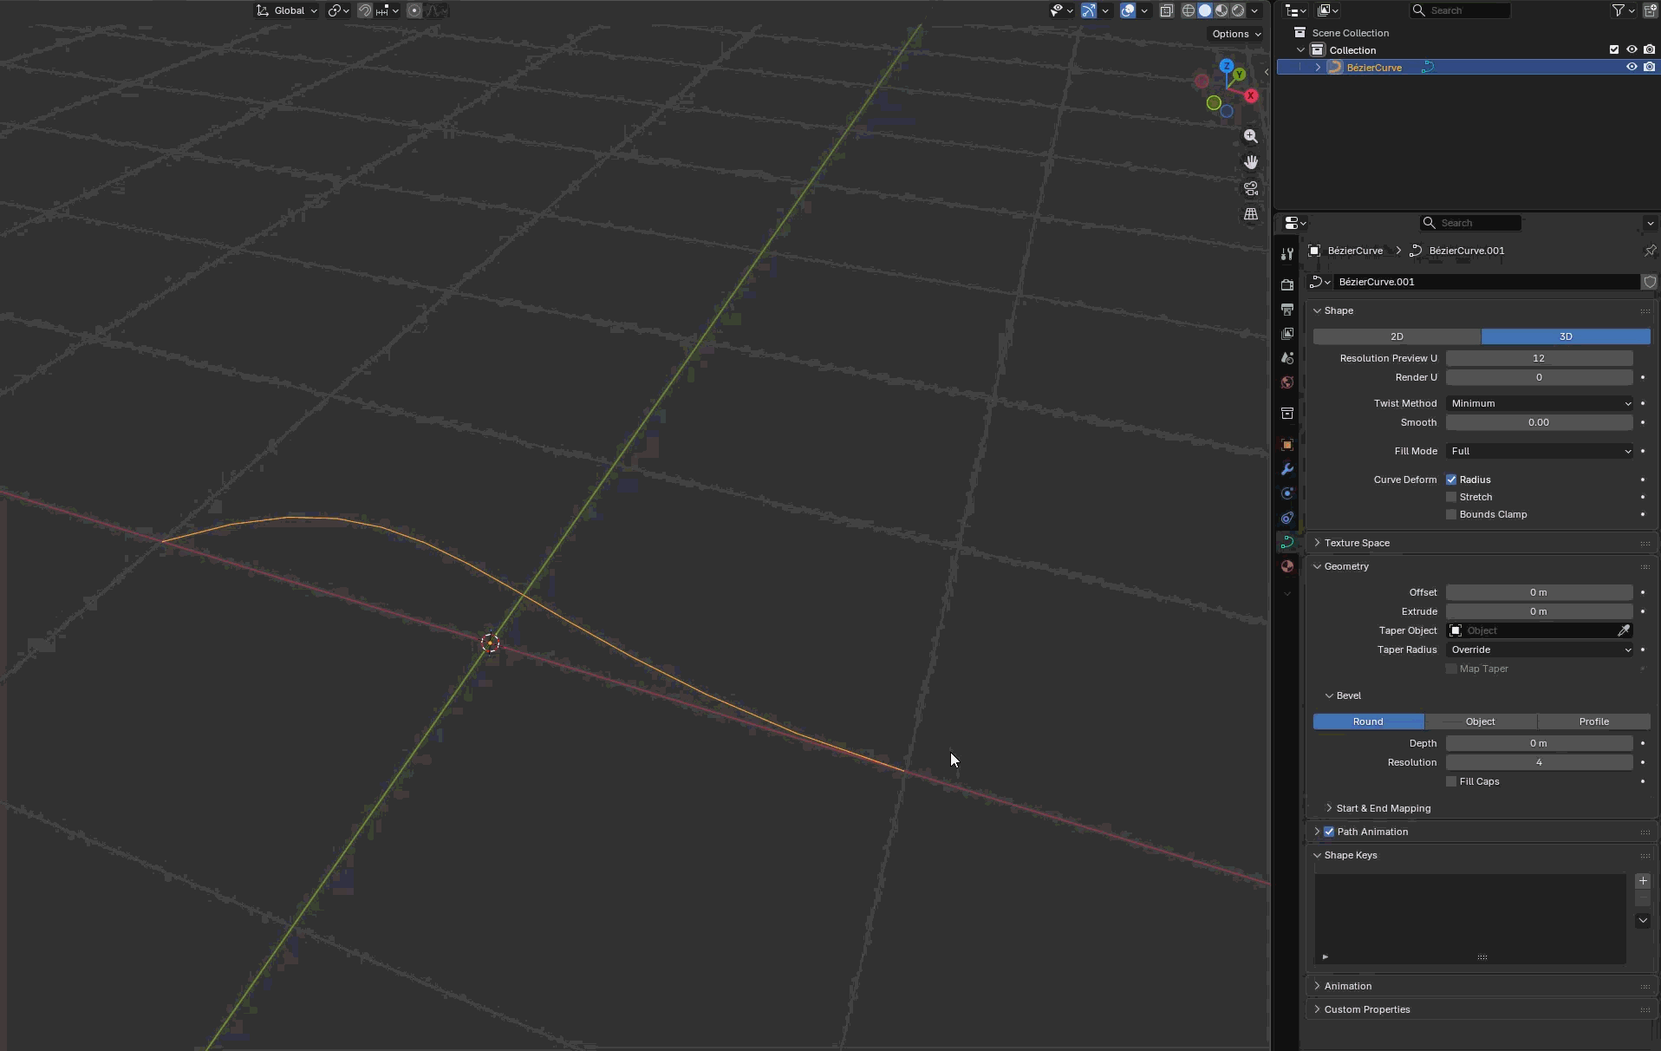Enable the Stretch checkbox
The height and width of the screenshot is (1051, 1661).
coord(1451,497)
